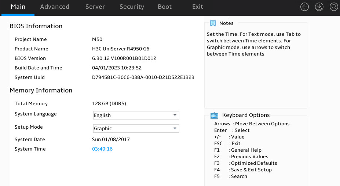Viewport: 340px width, 186px height.
Task: Click the ESC Exit entry
Action: point(227,144)
